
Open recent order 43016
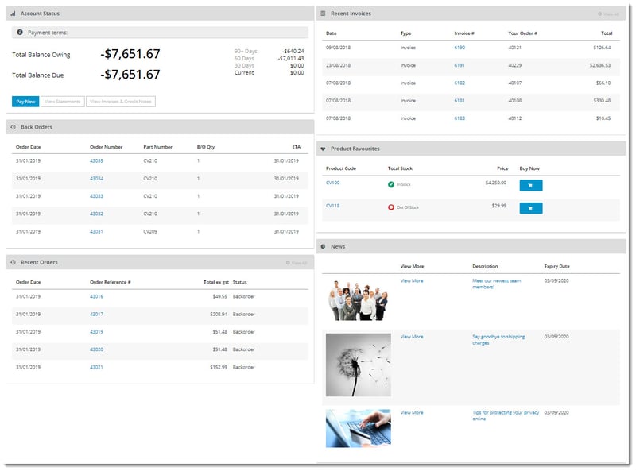click(x=96, y=297)
